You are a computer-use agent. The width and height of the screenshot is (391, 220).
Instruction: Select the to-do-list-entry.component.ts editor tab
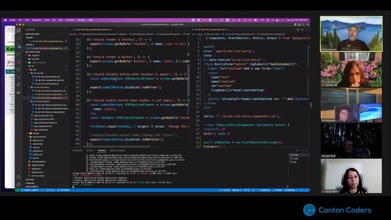pos(210,30)
